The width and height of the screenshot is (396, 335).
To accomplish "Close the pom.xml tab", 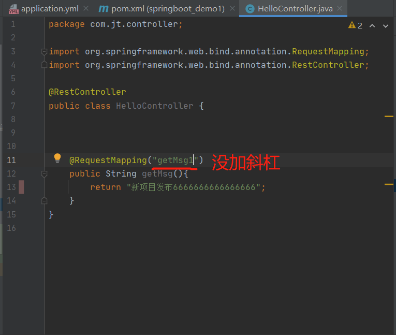I will pyautogui.click(x=232, y=9).
